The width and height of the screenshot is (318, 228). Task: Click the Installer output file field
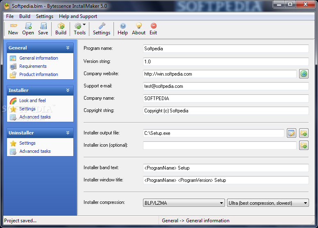coord(214,133)
